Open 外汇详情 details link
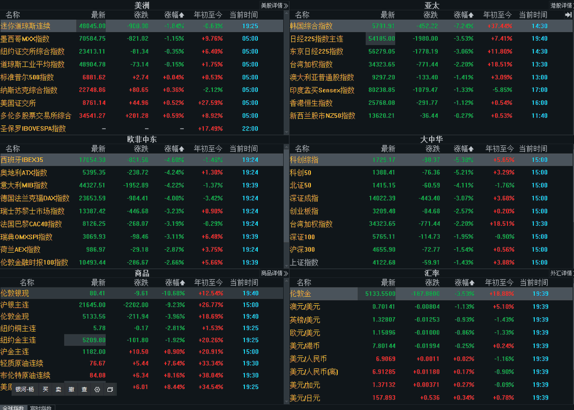Image resolution: width=574 pixels, height=410 pixels. pyautogui.click(x=562, y=273)
